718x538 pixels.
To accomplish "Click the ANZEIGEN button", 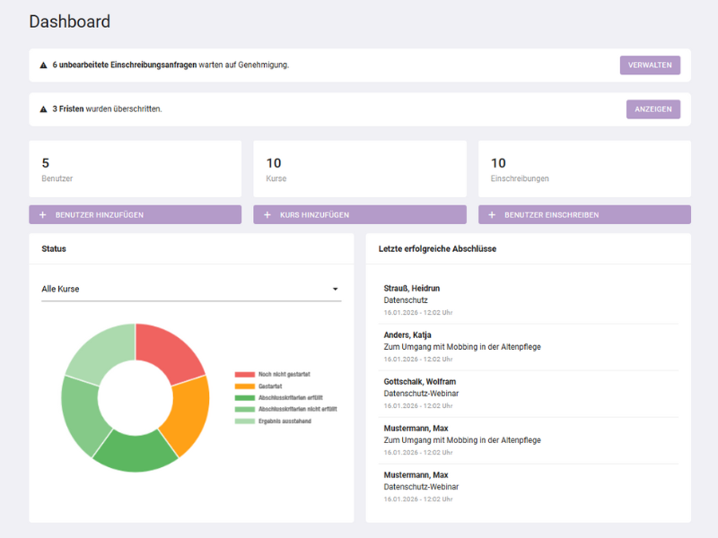I will (x=652, y=108).
